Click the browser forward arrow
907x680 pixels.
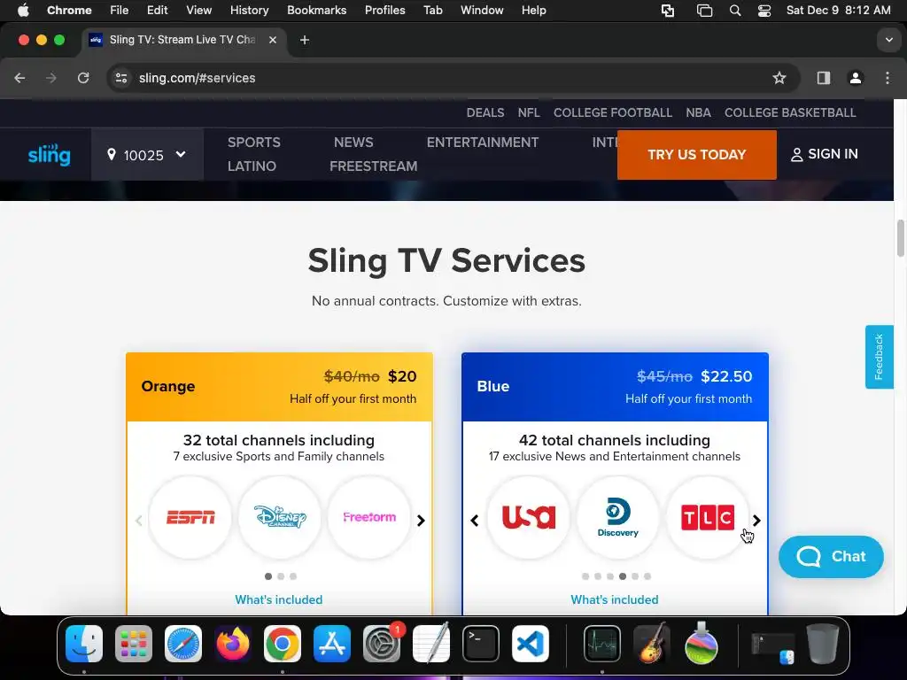click(x=51, y=78)
